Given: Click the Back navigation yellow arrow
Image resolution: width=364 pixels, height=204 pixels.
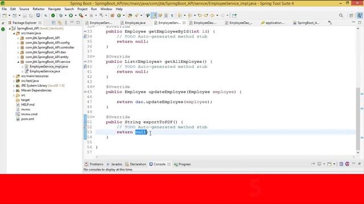Looking at the screenshot, I should 212,15.
